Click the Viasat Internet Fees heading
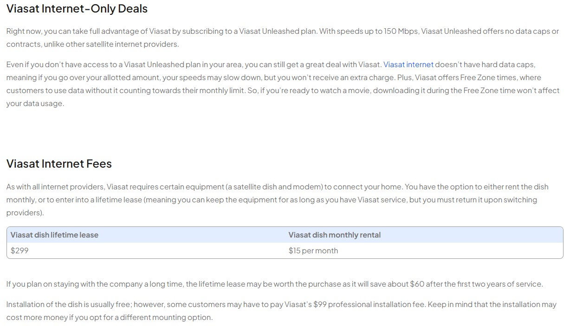Image resolution: width=570 pixels, height=326 pixels. click(59, 163)
